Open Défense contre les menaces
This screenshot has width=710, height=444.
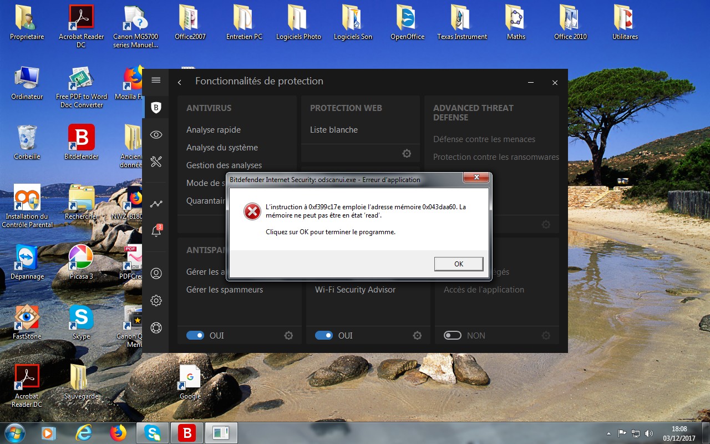pos(484,139)
